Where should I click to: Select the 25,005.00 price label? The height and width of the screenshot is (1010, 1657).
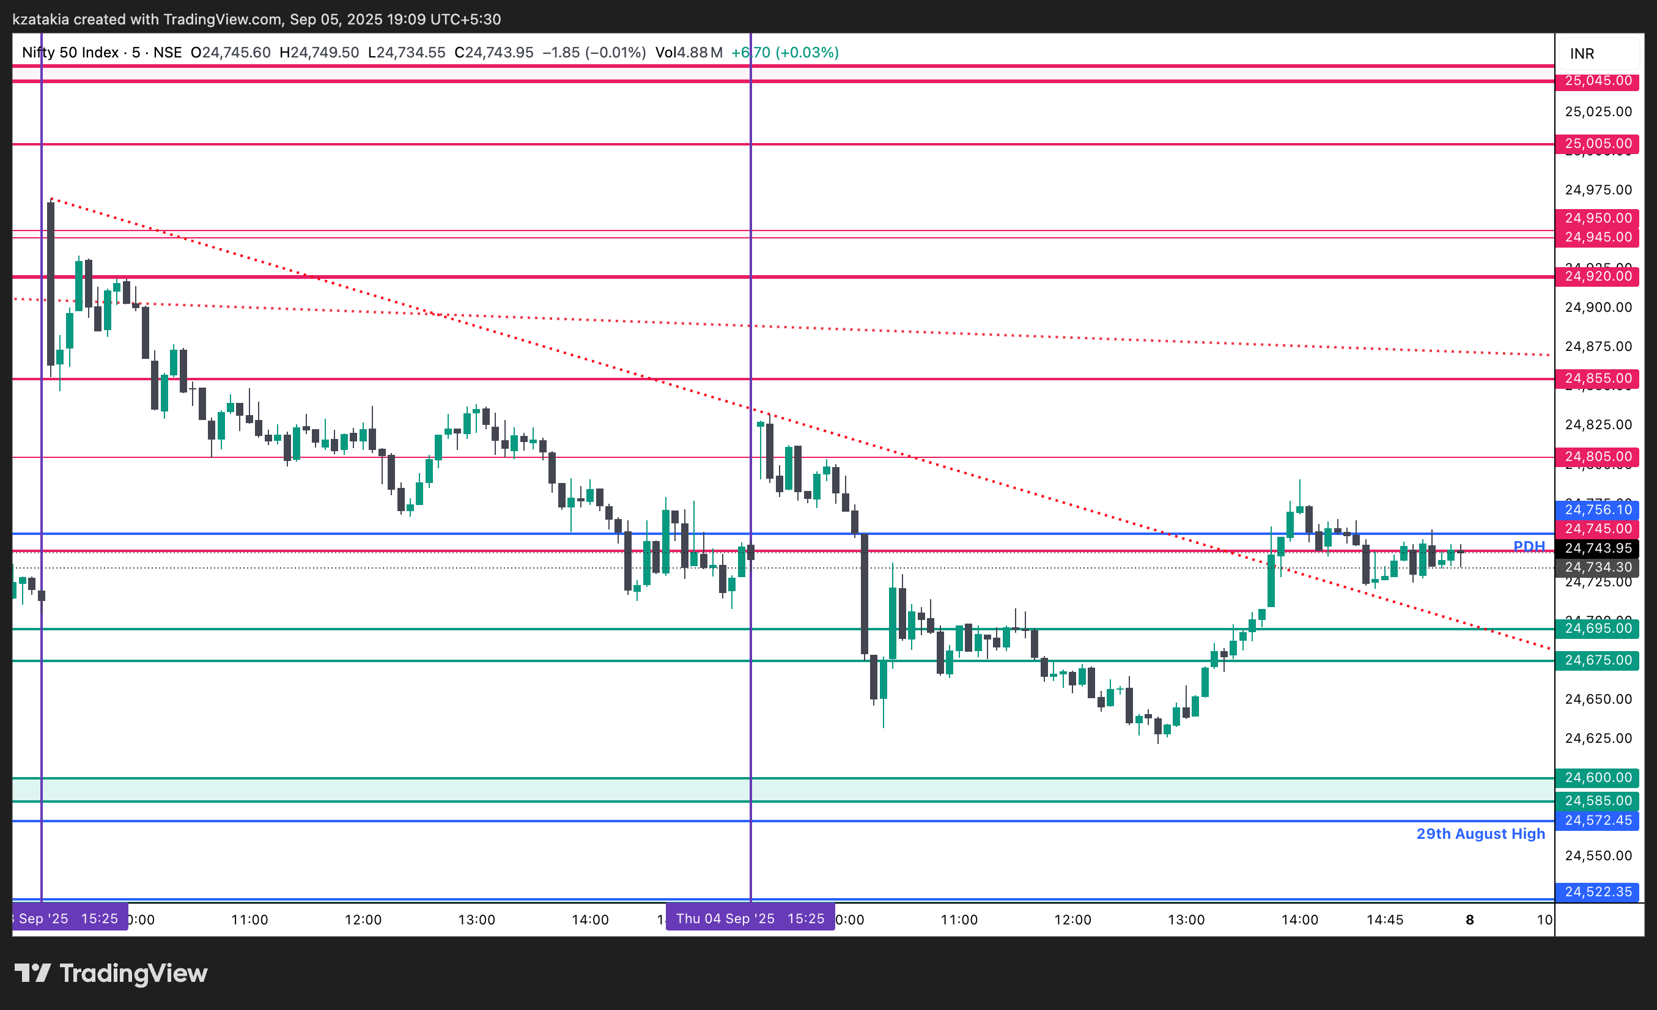[1597, 143]
